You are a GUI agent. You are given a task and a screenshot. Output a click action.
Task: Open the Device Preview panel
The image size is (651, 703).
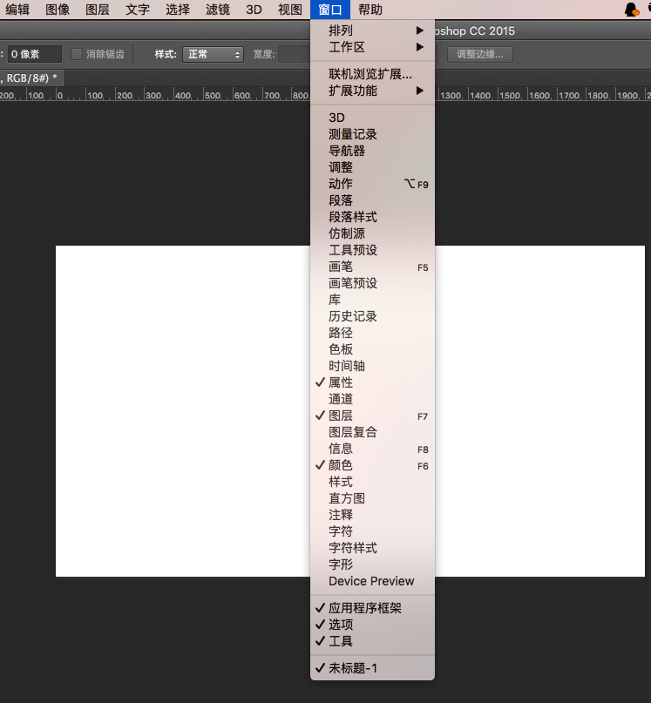(372, 581)
